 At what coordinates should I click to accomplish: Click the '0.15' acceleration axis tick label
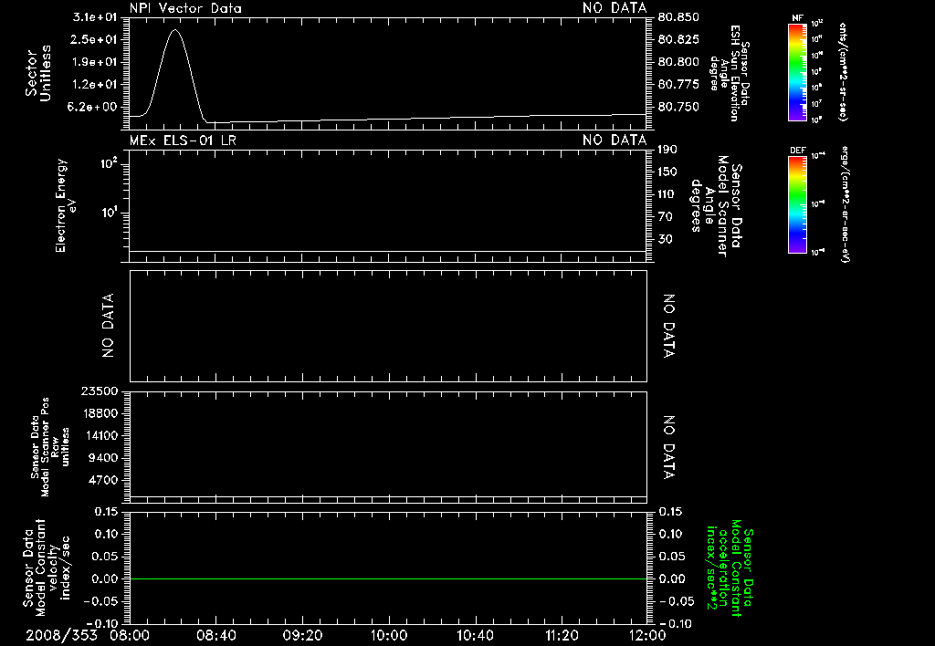click(x=670, y=511)
